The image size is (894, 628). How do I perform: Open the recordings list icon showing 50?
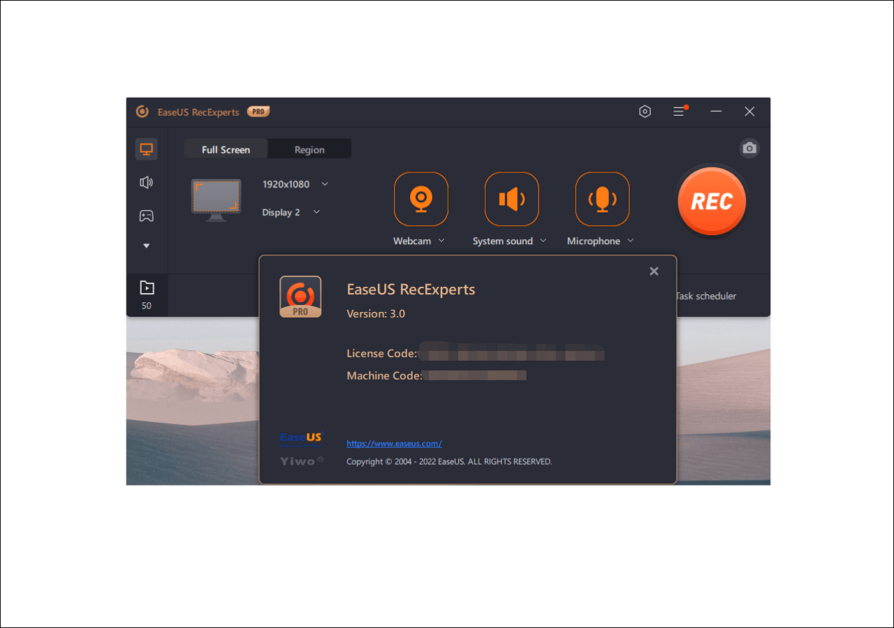coord(147,294)
